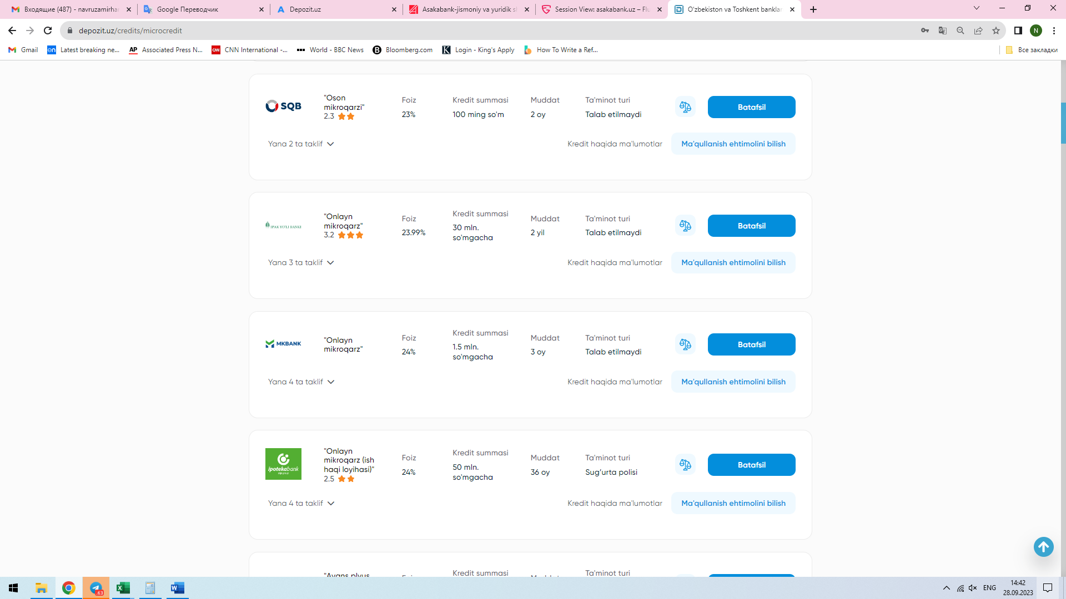Click the saved passwords key icon
Screen dimensions: 1066x599
pos(925,31)
